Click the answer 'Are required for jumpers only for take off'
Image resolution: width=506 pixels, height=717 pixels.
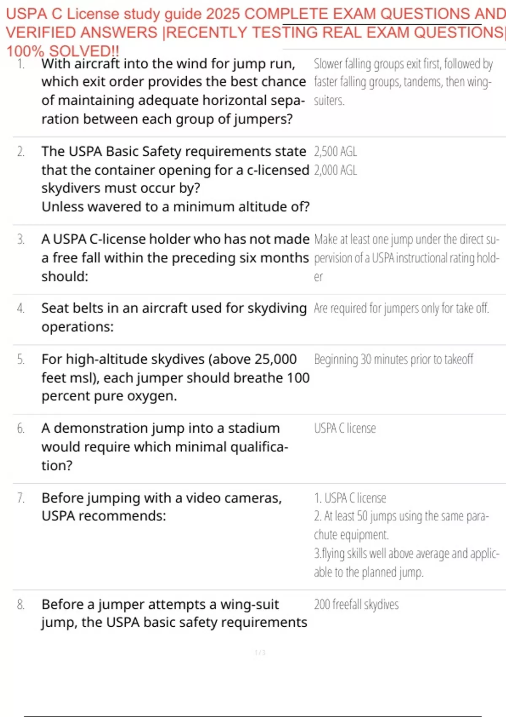click(x=401, y=308)
